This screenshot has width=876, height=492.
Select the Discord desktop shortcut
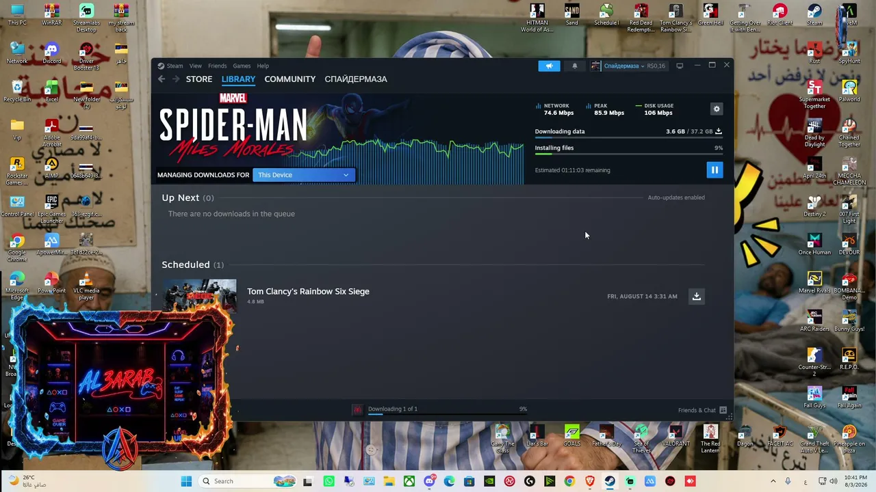pos(52,53)
